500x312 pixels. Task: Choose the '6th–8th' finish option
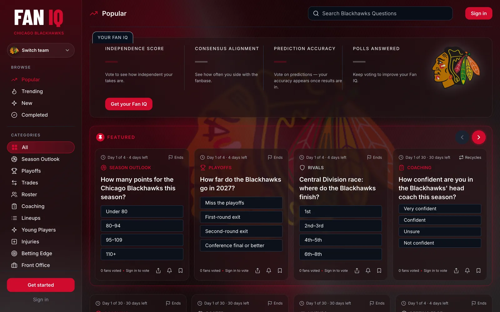click(341, 254)
